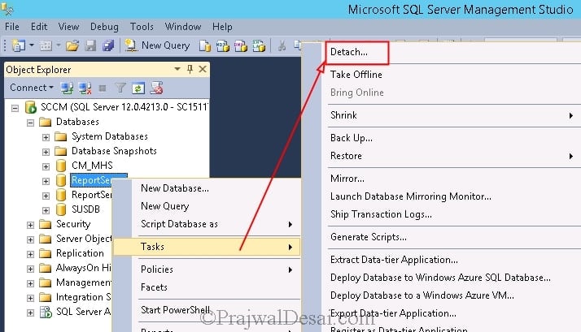Click the Analysis Services MDX Query icon
Image resolution: width=581 pixels, height=332 pixels.
223,45
